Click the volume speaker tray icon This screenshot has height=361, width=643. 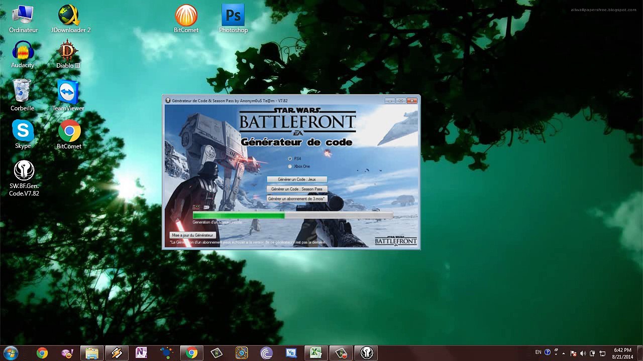[583, 353]
